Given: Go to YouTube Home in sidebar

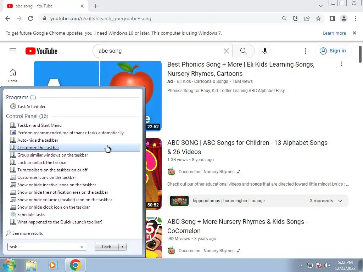Looking at the screenshot, I should click(13, 76).
